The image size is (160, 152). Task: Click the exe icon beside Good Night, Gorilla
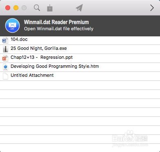(5, 49)
